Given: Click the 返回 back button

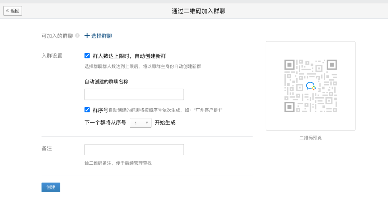Looking at the screenshot, I should coord(13,11).
